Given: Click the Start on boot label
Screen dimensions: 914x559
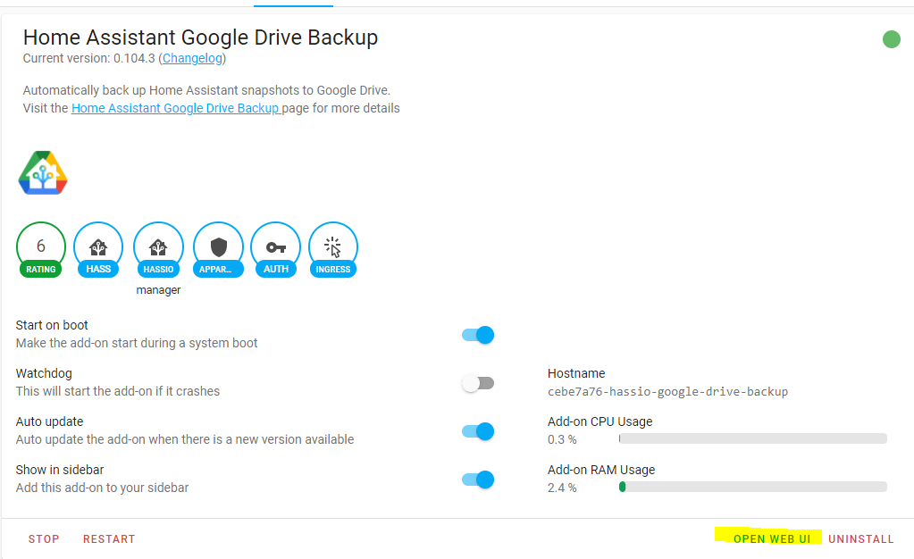Looking at the screenshot, I should tap(52, 325).
